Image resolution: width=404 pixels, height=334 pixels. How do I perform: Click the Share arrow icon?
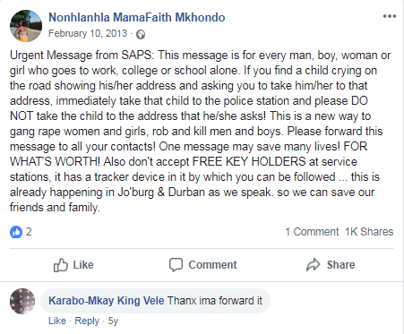pyautogui.click(x=313, y=265)
